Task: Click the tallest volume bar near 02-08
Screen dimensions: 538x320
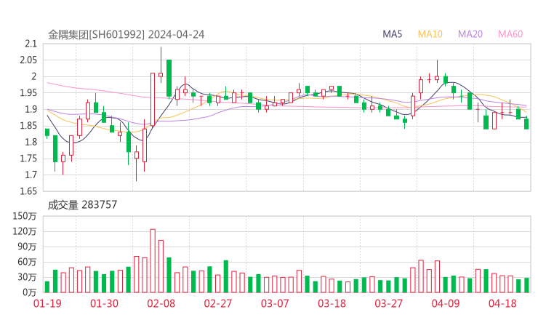Action: pyautogui.click(x=153, y=261)
